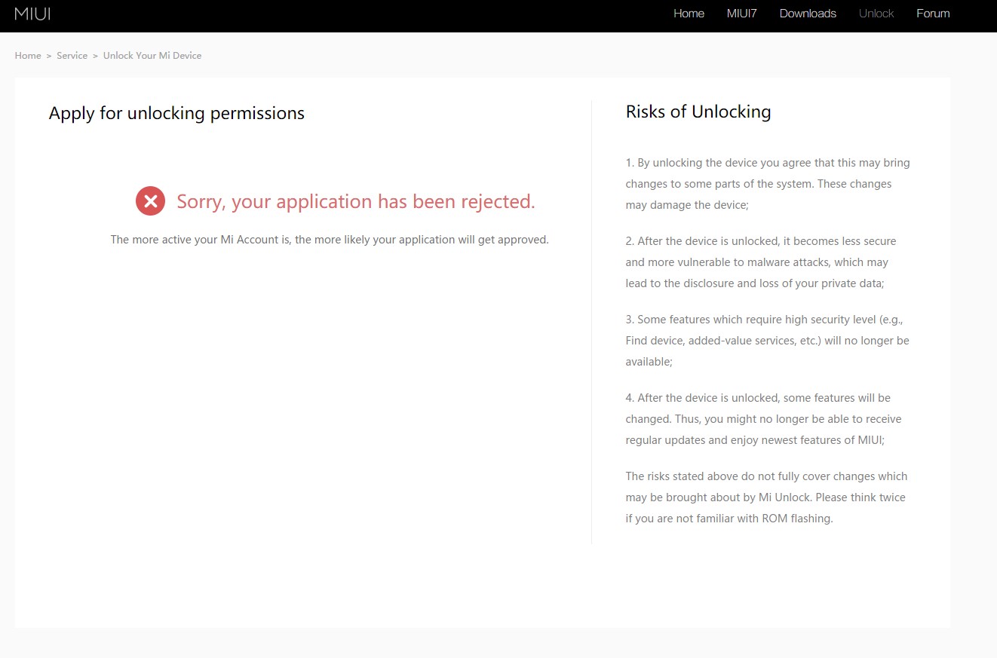The height and width of the screenshot is (658, 997).
Task: Click the 'Risks of Unlocking' heading
Action: click(698, 112)
